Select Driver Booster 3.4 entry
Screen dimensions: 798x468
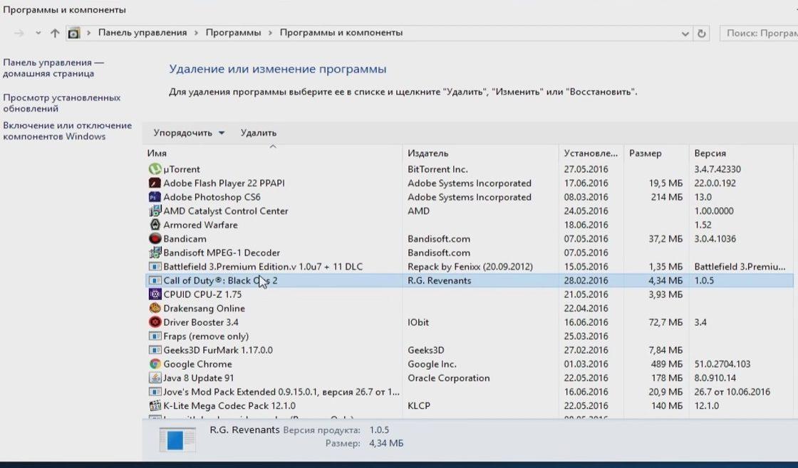coord(200,322)
